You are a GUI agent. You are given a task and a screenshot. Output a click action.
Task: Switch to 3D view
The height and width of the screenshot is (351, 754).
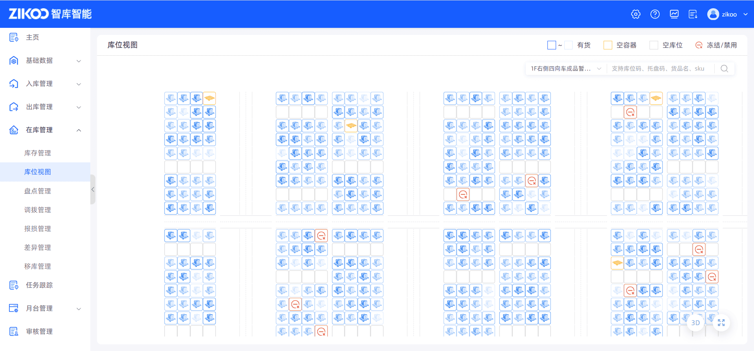[x=695, y=323]
